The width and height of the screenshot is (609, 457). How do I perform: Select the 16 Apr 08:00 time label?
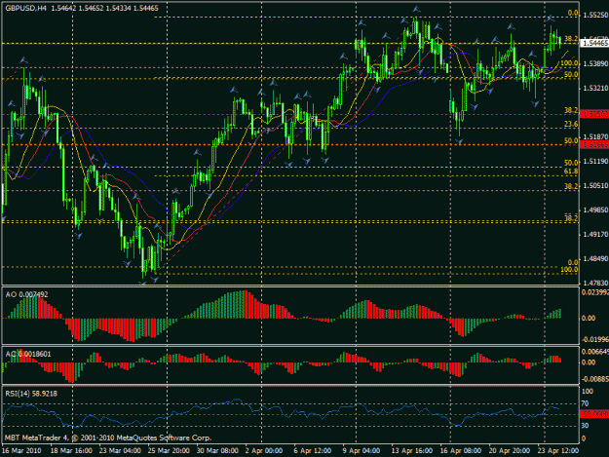click(460, 451)
